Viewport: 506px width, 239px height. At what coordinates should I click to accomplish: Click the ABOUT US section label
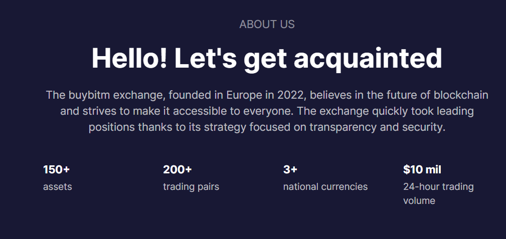pyautogui.click(x=267, y=24)
